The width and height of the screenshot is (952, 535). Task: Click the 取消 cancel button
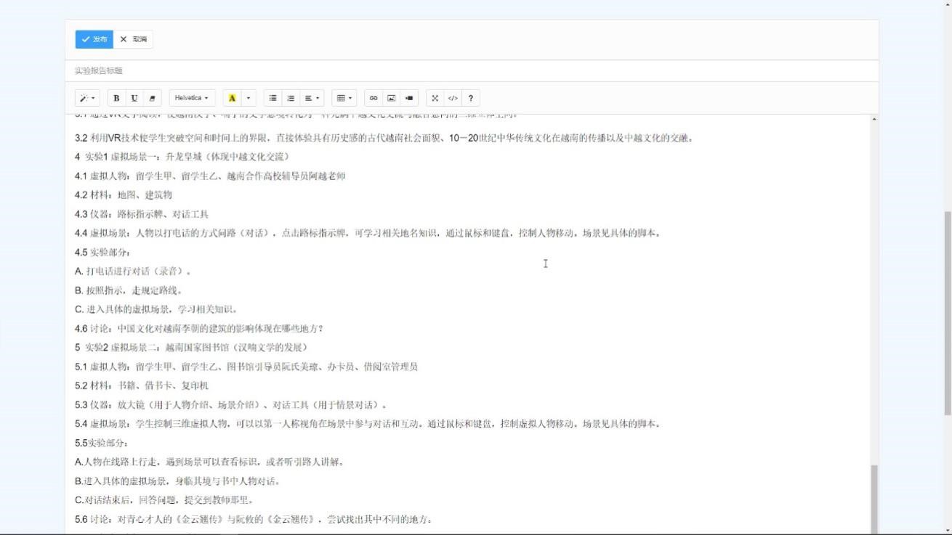tap(133, 39)
